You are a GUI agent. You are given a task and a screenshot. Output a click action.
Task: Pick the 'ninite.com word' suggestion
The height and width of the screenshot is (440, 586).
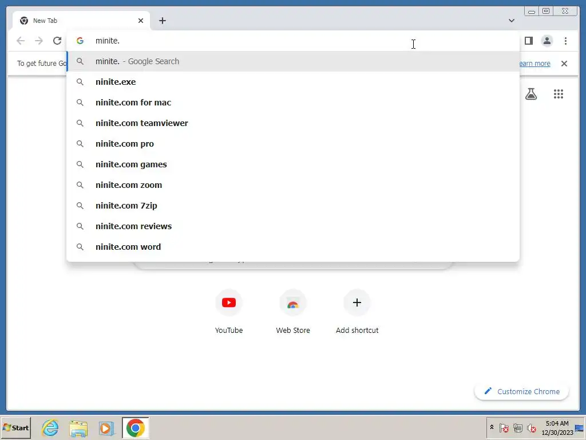click(x=293, y=246)
